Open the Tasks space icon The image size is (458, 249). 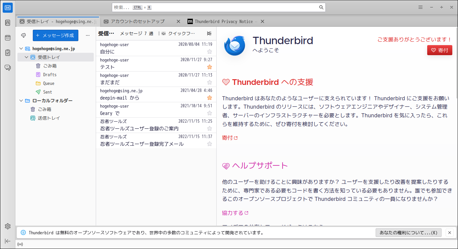click(8, 53)
